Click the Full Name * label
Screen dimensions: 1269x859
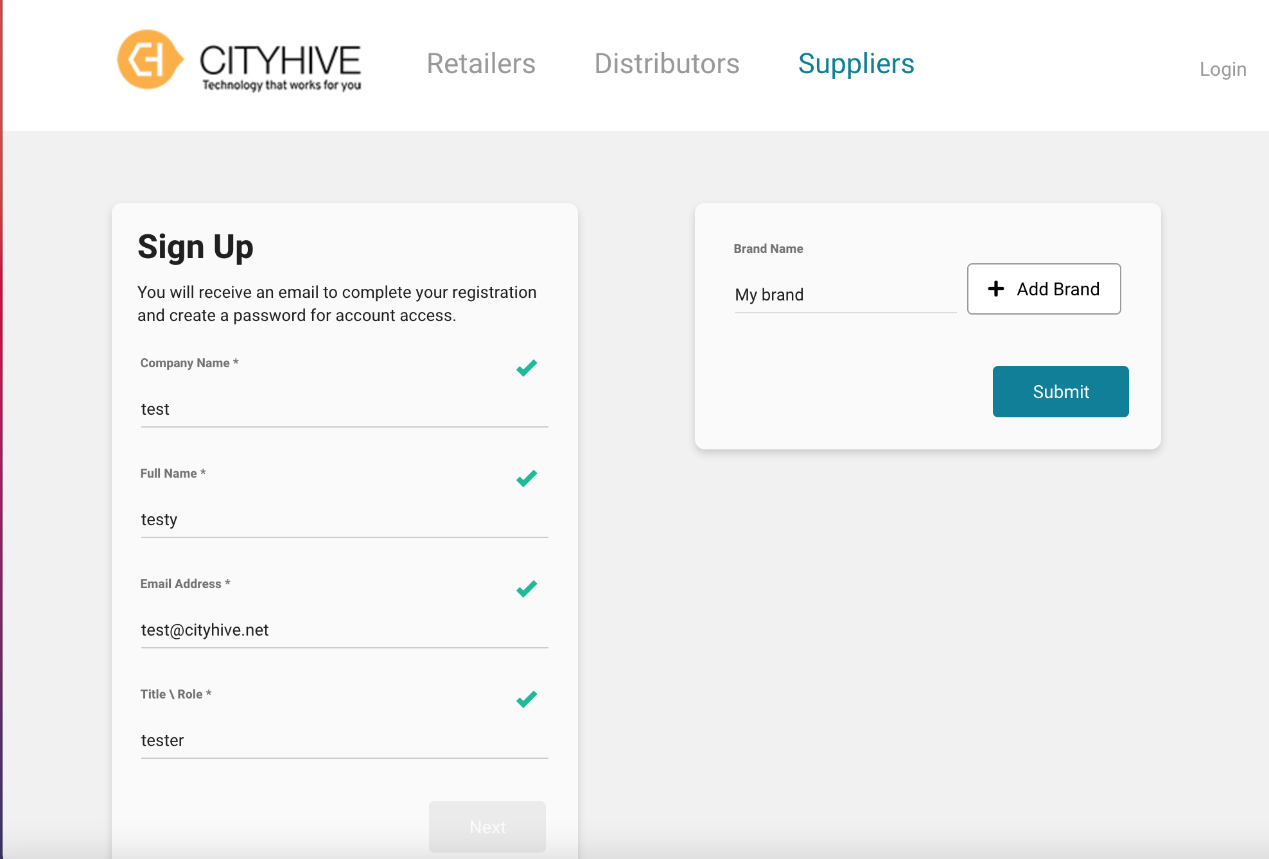tap(173, 473)
